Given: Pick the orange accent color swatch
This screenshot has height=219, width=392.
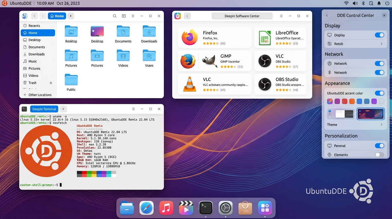Looking at the screenshot, I should point(352,101).
